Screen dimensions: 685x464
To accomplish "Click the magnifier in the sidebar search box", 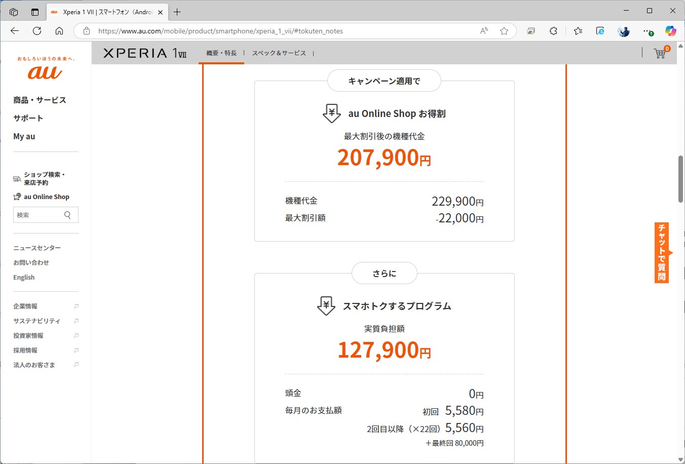I will [67, 215].
